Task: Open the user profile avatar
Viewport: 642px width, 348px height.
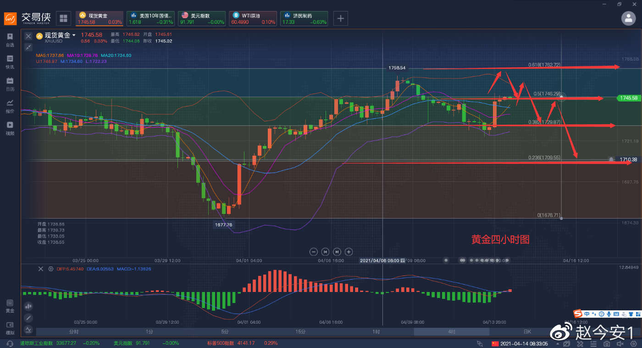Action: point(628,18)
